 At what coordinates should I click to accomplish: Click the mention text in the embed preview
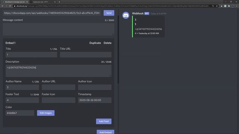point(148,29)
